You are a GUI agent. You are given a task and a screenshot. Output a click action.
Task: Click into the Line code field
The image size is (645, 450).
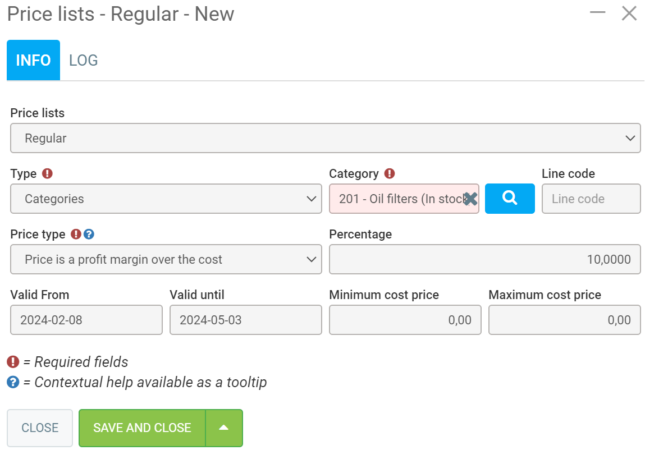coord(591,199)
